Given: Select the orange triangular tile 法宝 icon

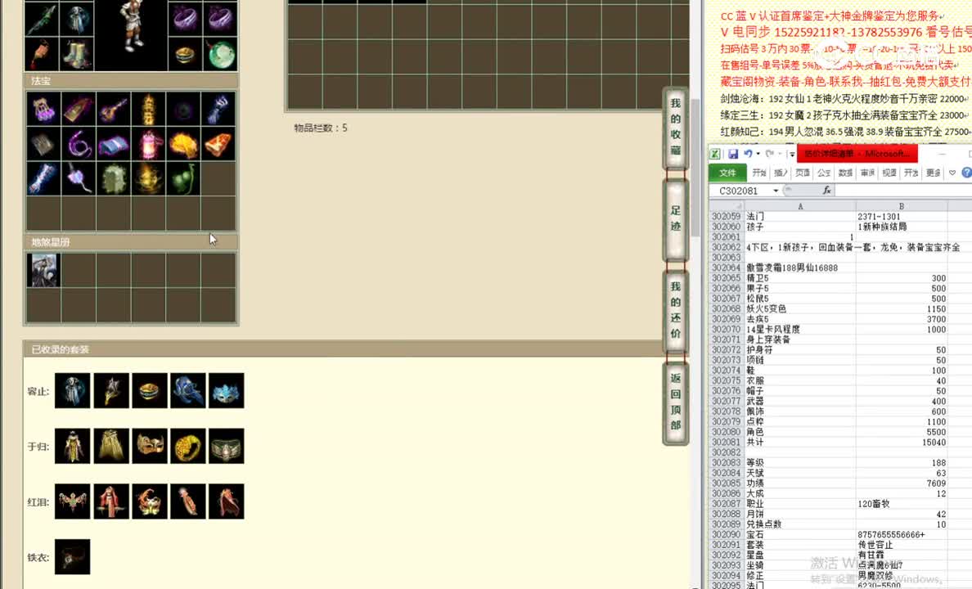Looking at the screenshot, I should (218, 145).
